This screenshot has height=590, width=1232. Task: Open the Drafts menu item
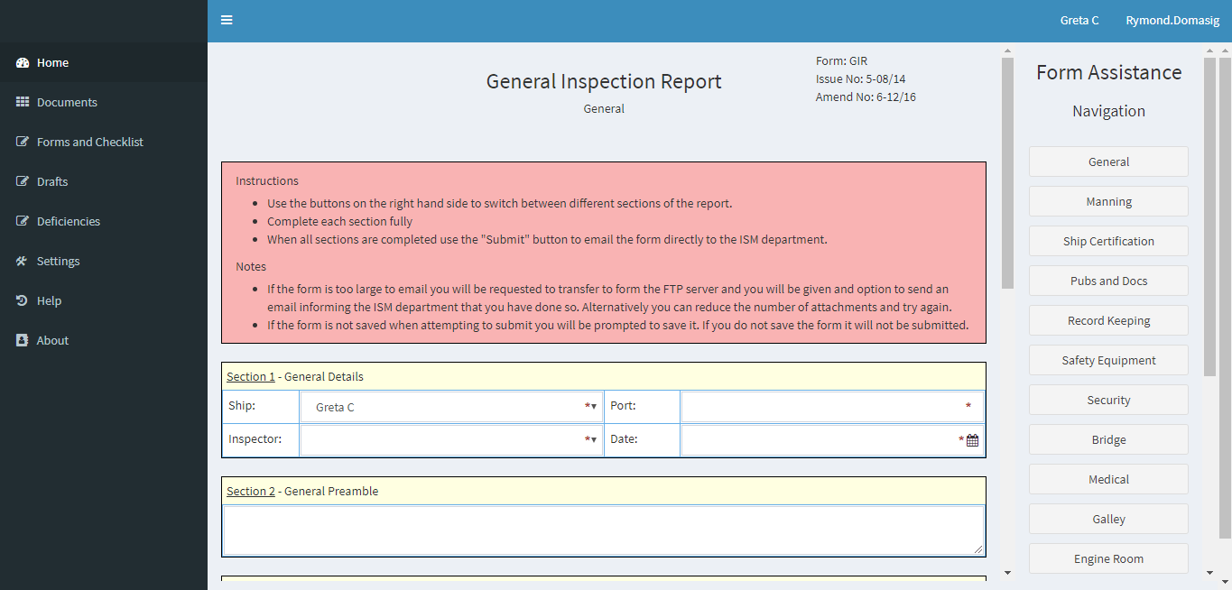(x=104, y=181)
